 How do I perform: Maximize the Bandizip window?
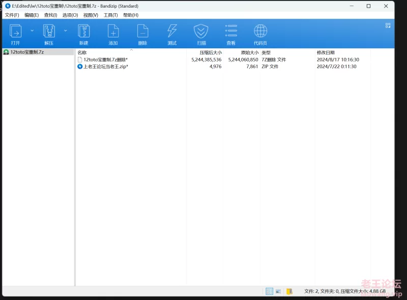pyautogui.click(x=368, y=6)
